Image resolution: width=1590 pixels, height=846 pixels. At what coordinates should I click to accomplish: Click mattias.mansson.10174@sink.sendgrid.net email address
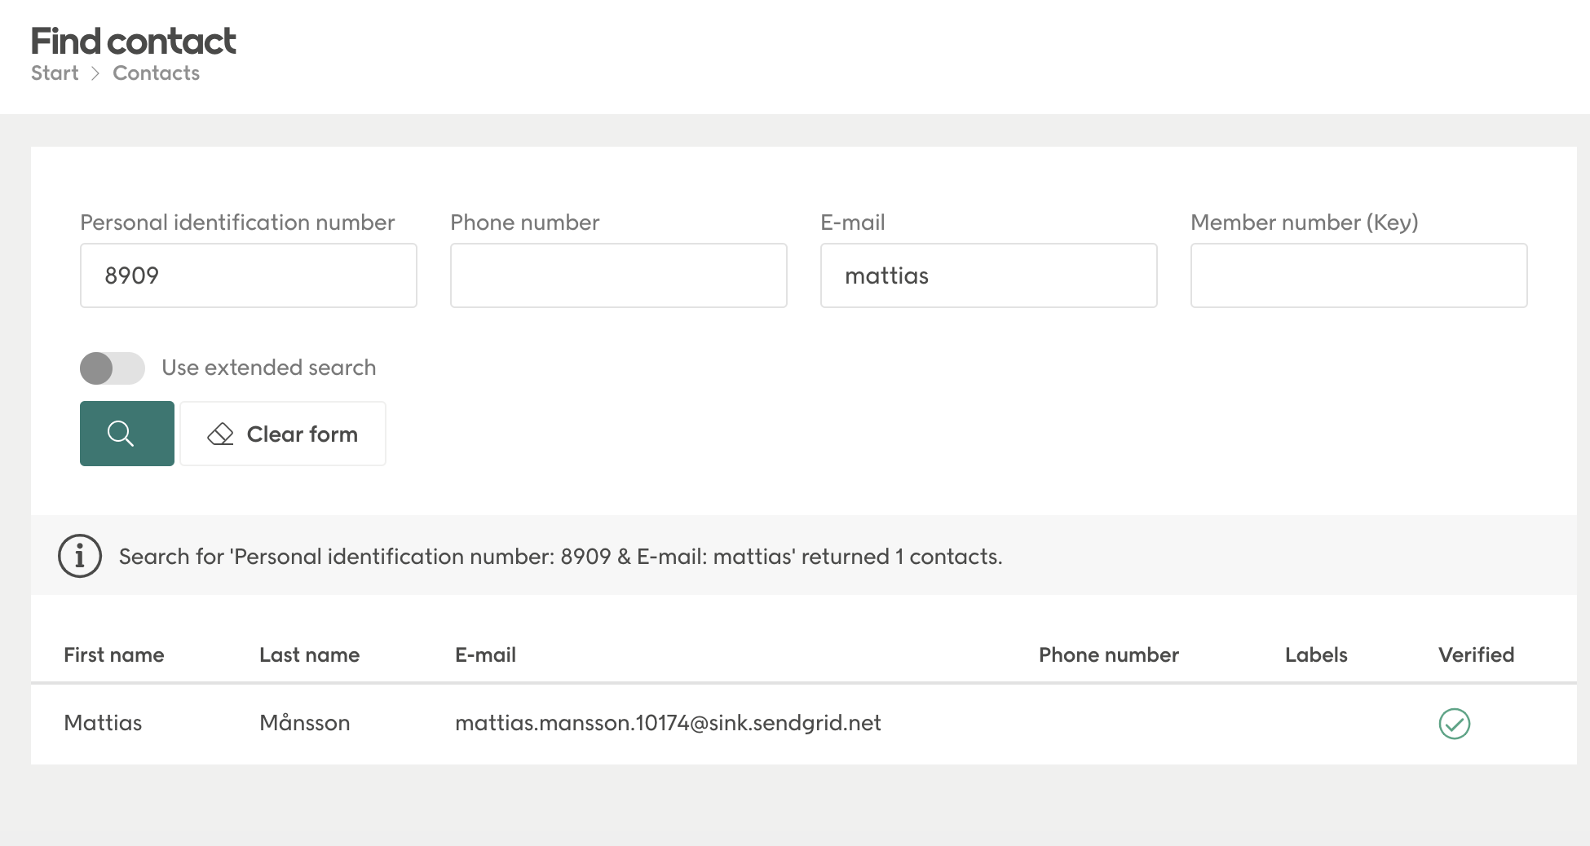tap(668, 723)
